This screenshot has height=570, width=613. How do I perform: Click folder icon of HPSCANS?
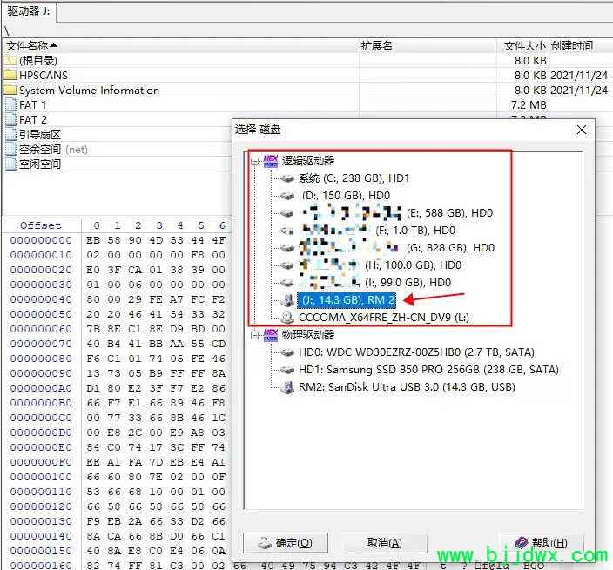[11, 75]
